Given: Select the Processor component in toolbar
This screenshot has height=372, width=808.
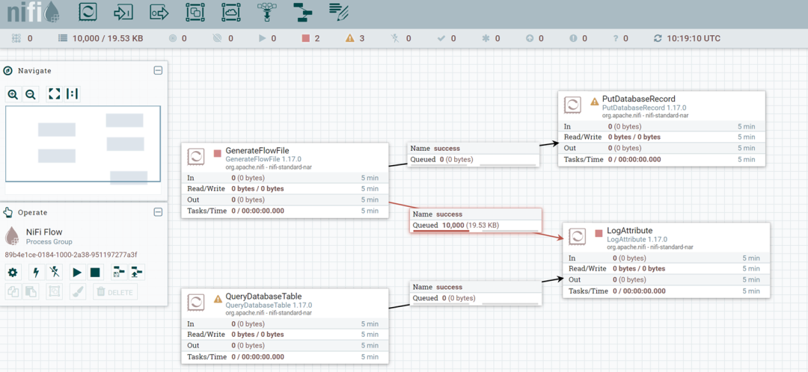Looking at the screenshot, I should 88,12.
